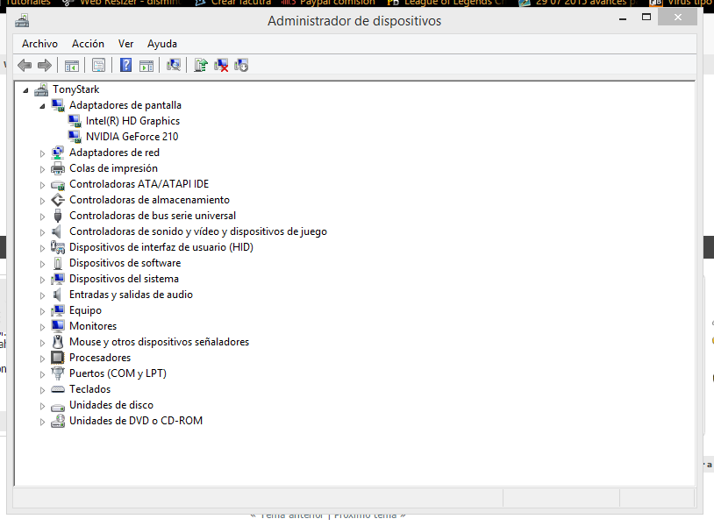Expand Controladoras de almacenamiento node
The width and height of the screenshot is (714, 526).
tap(42, 201)
